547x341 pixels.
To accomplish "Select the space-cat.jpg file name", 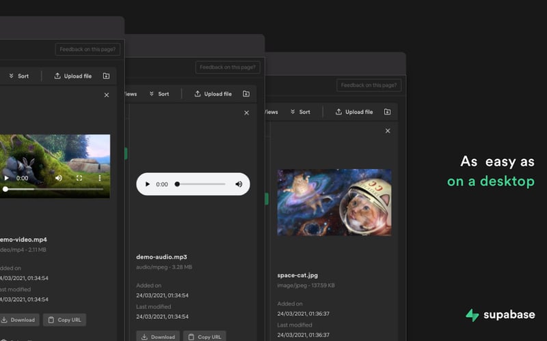I will tap(297, 276).
